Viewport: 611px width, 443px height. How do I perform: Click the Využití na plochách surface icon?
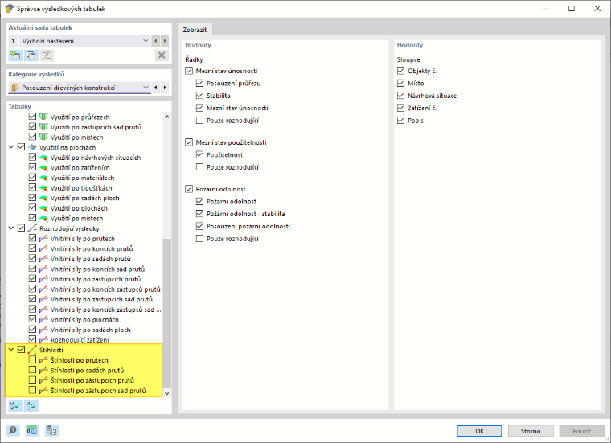click(x=32, y=147)
